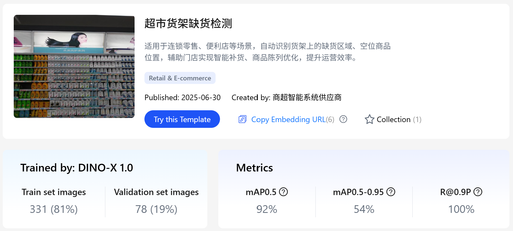Screen dimensions: 513x231
Task: Click the Trained by DINO-X 1.0 heading
Action: [x=77, y=168]
